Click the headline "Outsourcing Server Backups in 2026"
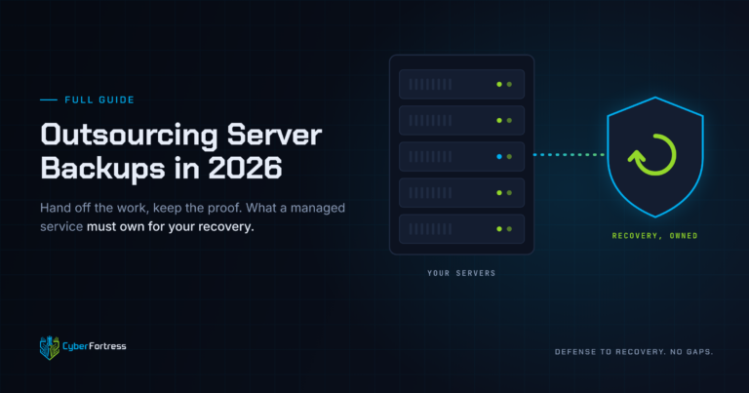 click(181, 151)
